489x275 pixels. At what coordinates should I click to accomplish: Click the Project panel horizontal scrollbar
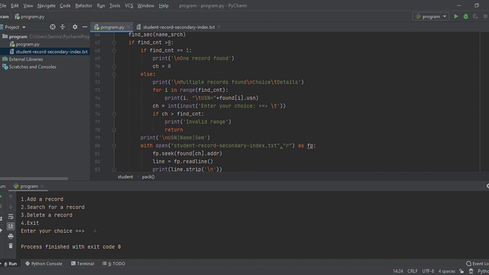34,178
